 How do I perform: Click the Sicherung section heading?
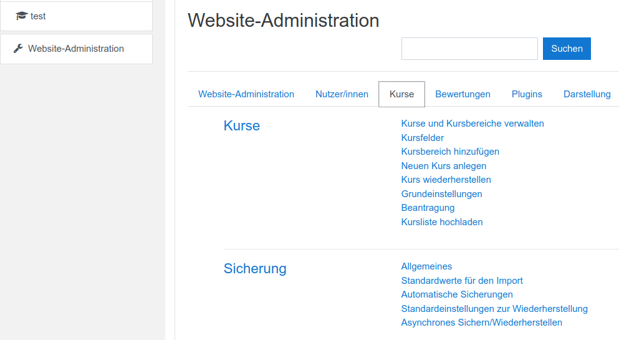255,269
